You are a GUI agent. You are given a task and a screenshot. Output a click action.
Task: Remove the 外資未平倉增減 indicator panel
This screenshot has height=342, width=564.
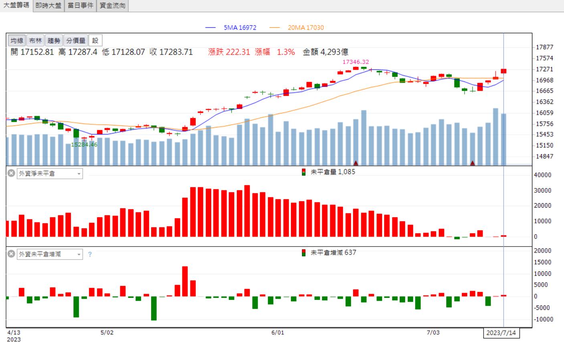[x=11, y=254]
